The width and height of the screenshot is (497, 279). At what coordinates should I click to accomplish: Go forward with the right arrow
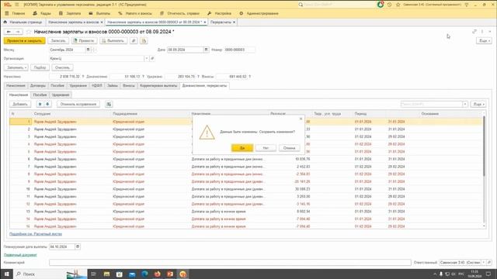pyautogui.click(x=18, y=32)
